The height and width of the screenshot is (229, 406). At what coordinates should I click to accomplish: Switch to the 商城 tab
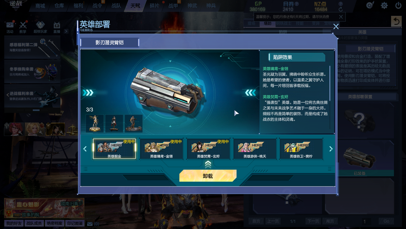40,6
